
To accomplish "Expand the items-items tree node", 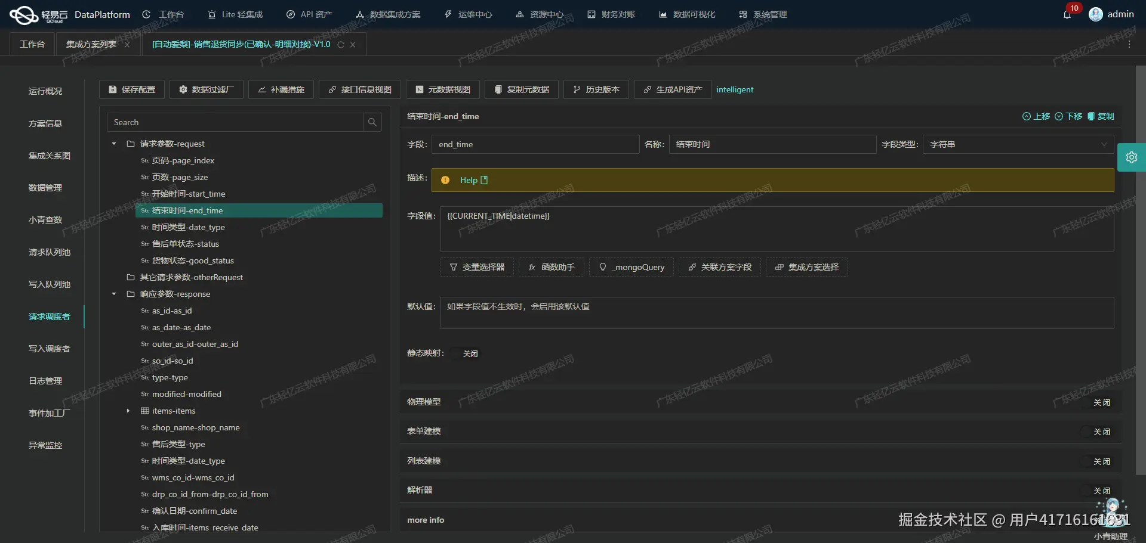I will pos(128,411).
